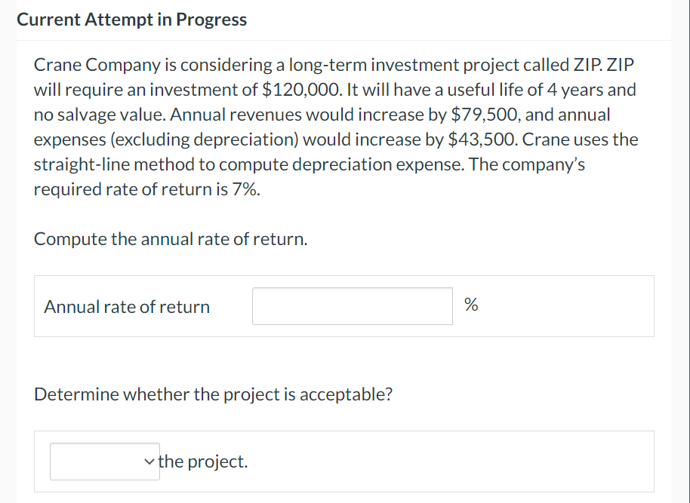Click the 'Current Attempt in Progress' heading
Screen dimensions: 690x503
[132, 20]
